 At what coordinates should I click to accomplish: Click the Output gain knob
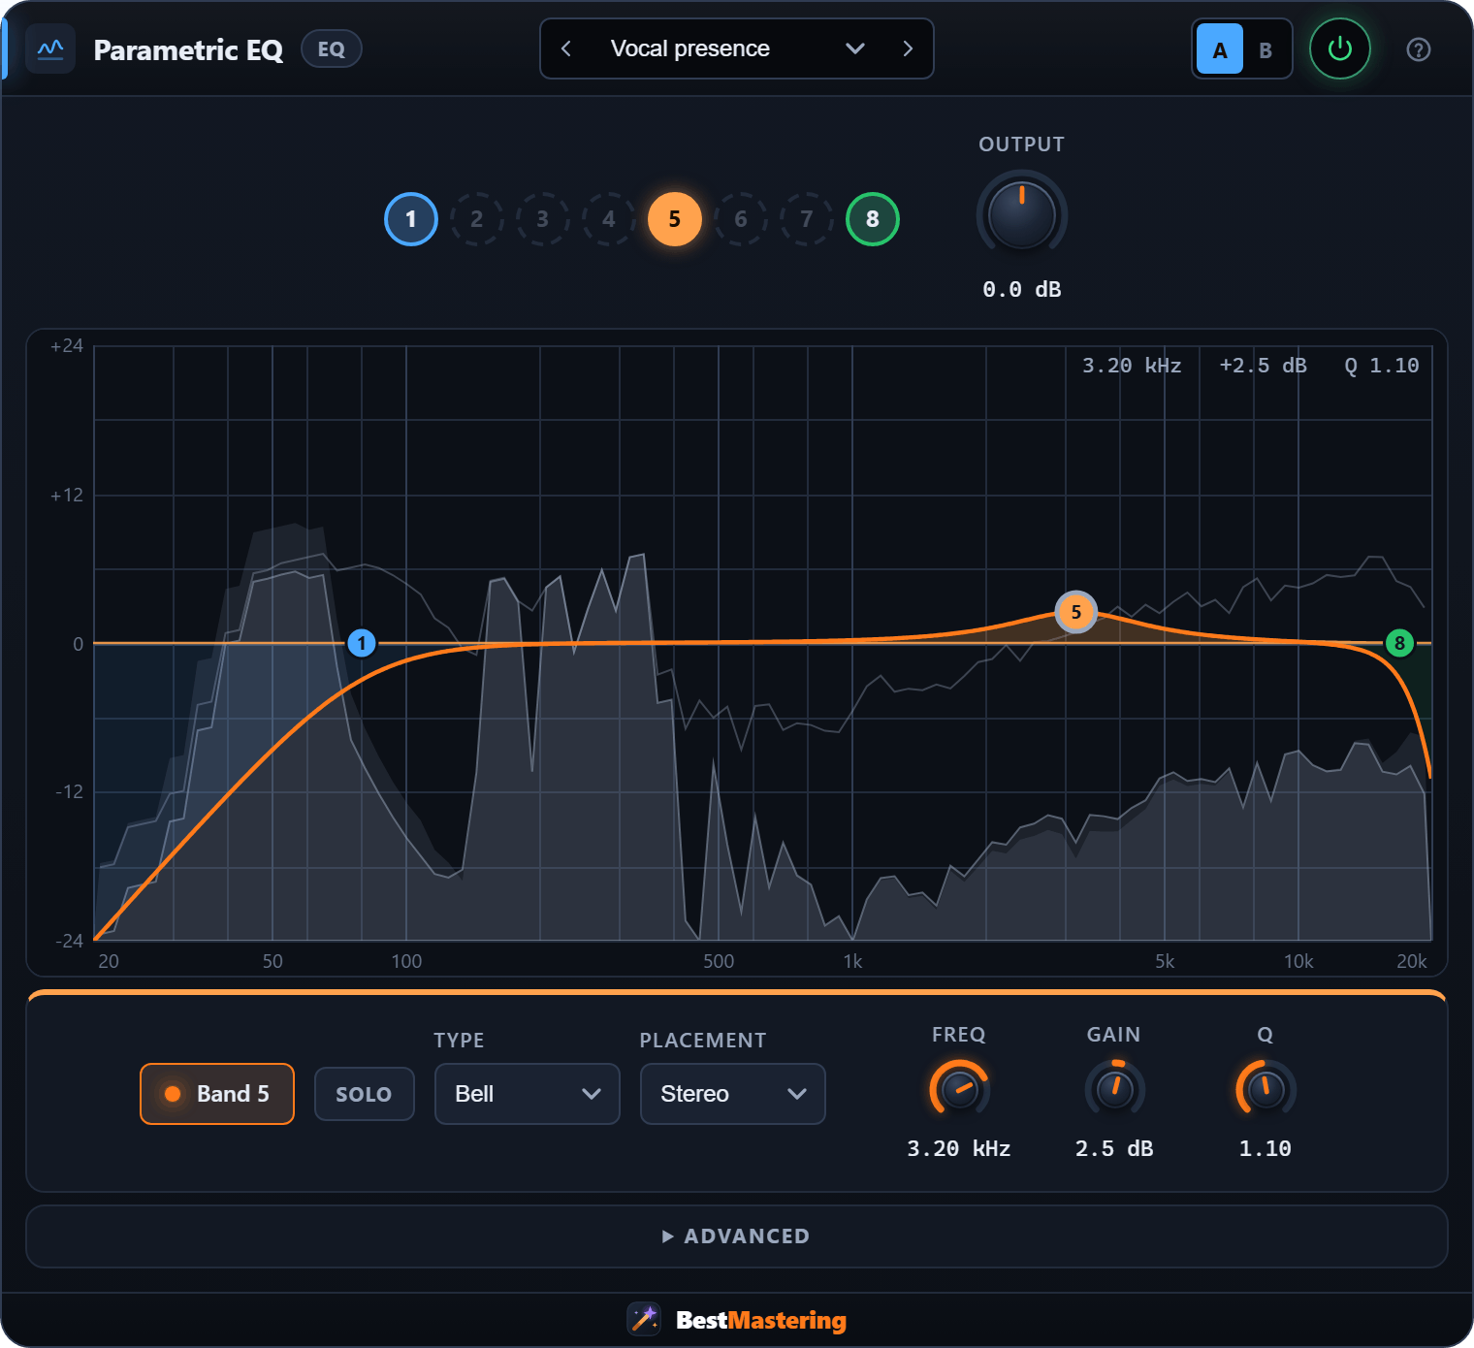click(1022, 215)
